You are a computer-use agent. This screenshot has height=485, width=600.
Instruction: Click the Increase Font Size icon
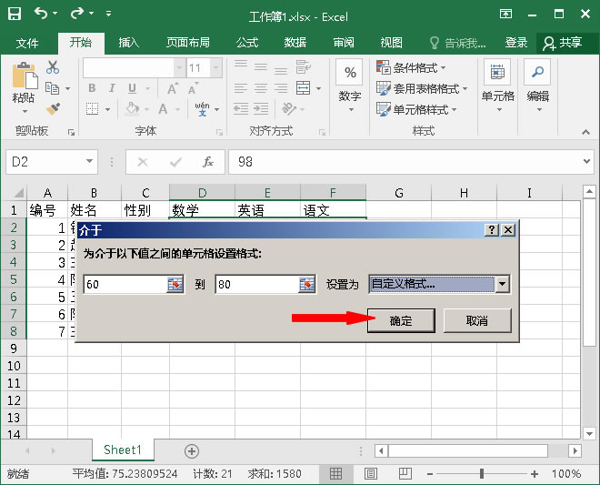(173, 88)
